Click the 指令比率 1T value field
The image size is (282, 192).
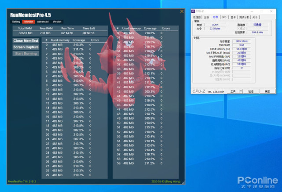tap(242, 68)
